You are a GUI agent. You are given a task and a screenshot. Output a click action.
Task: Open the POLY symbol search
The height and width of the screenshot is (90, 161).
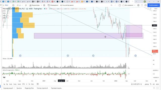[7, 5]
